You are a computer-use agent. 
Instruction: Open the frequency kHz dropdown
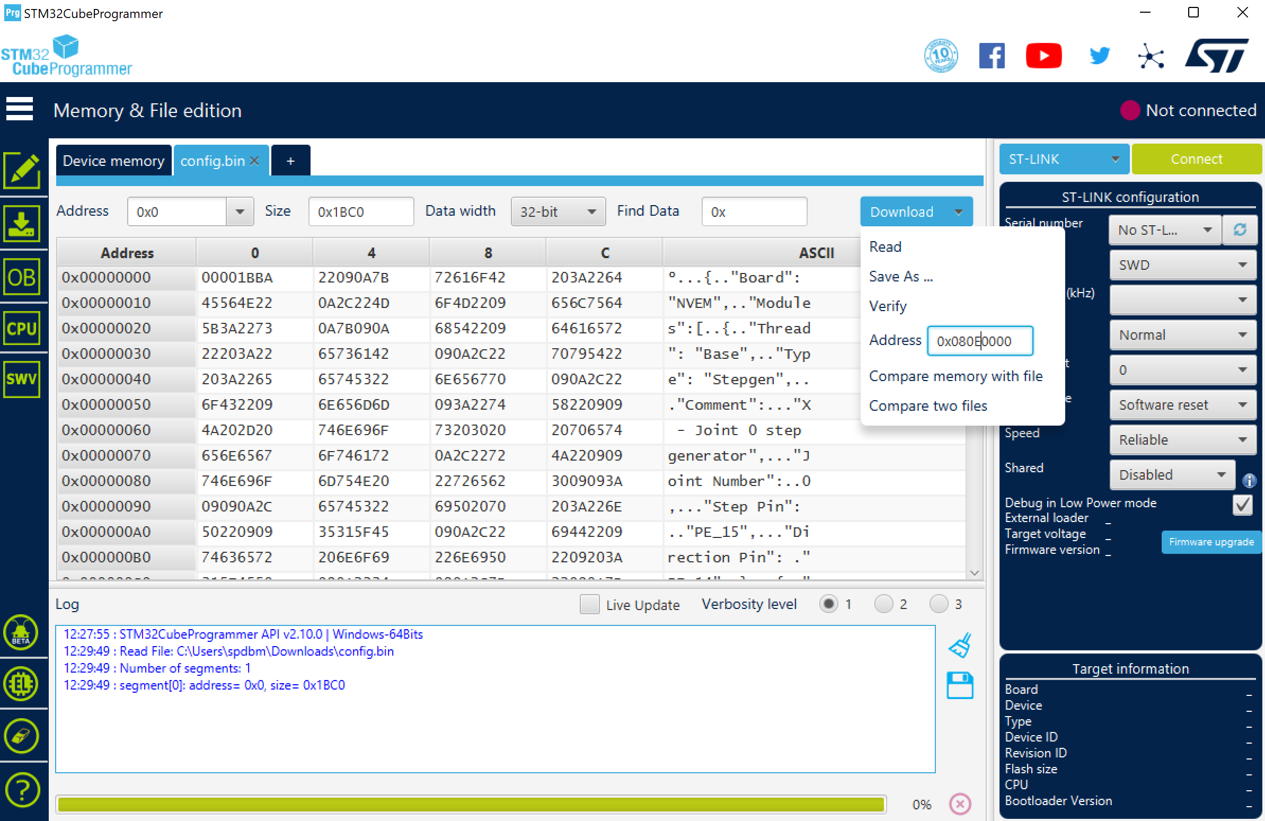(1182, 299)
